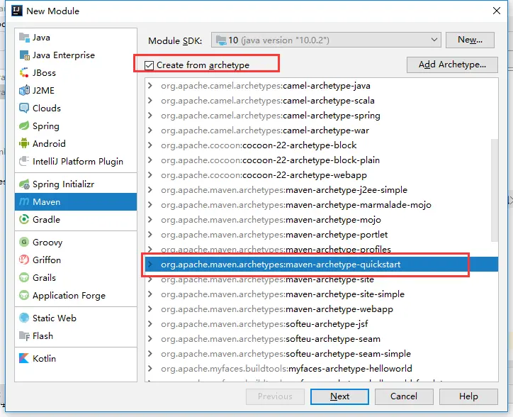Click the Next button

click(339, 396)
